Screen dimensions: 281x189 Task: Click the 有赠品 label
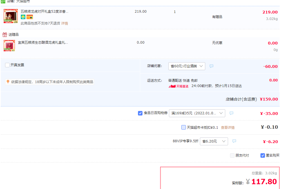click(217, 17)
